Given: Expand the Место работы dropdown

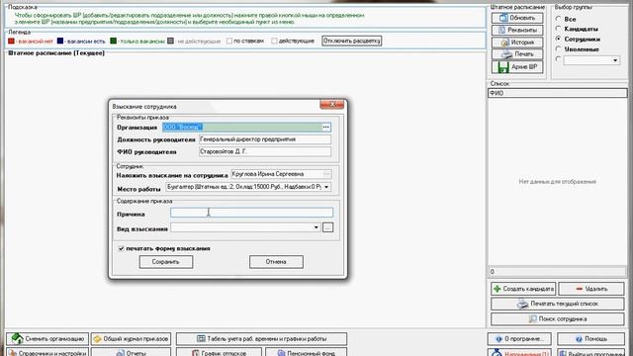Looking at the screenshot, I should click(326, 187).
